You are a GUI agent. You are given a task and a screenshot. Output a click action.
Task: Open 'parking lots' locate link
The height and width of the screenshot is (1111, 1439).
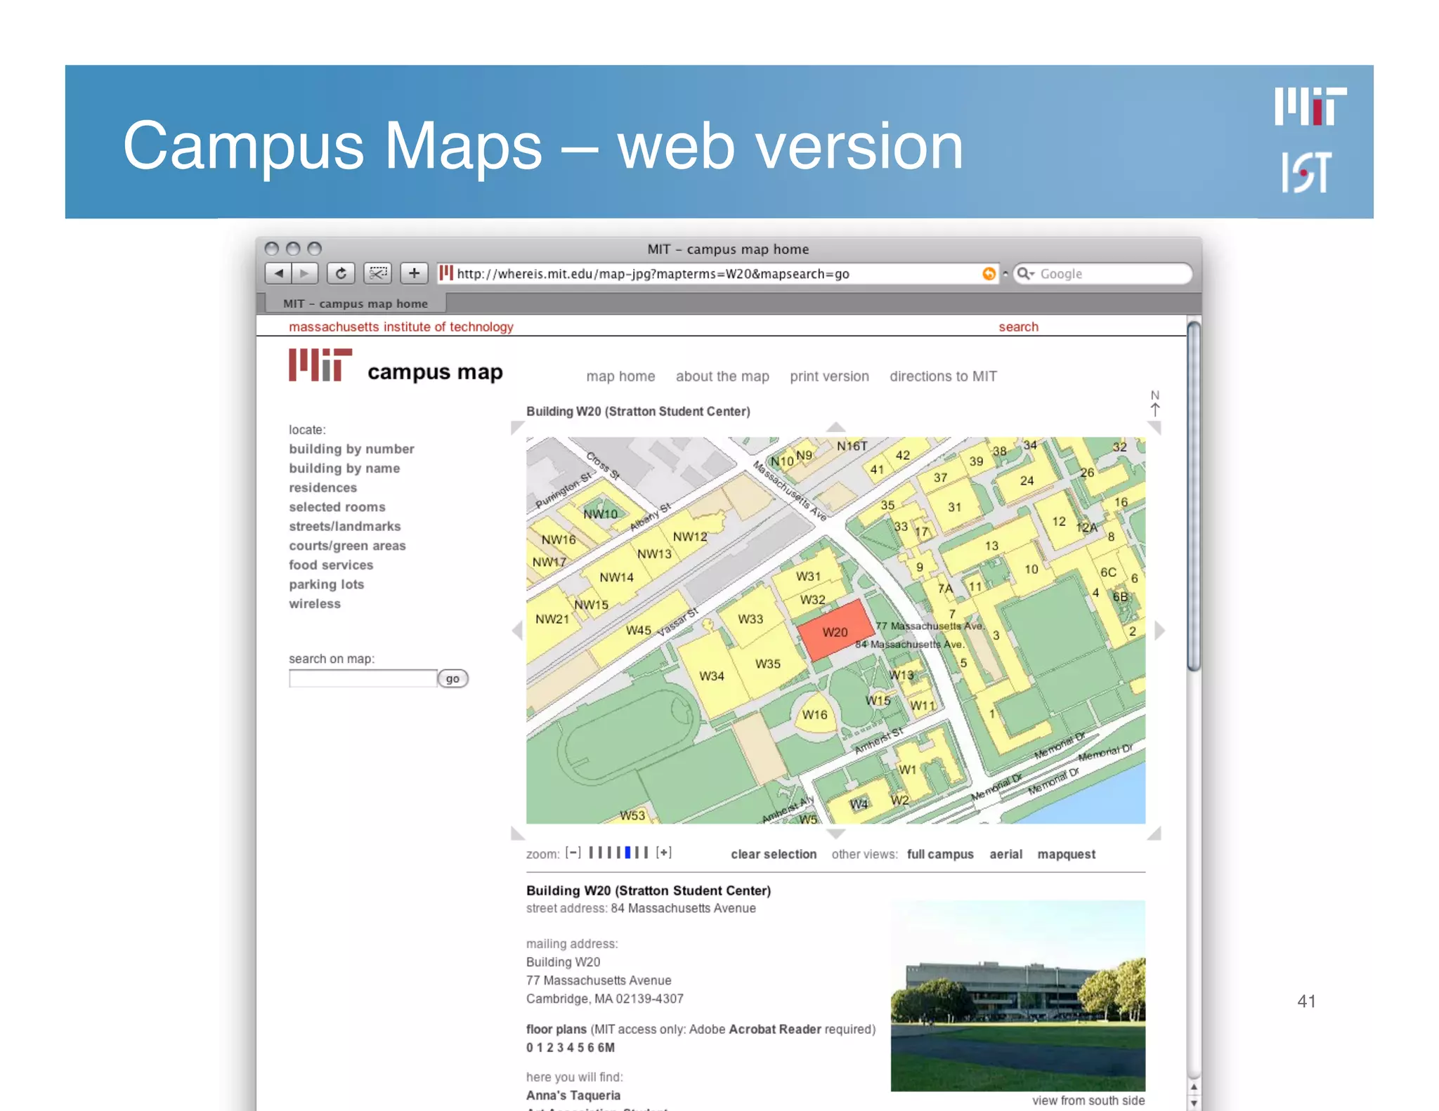pos(326,584)
